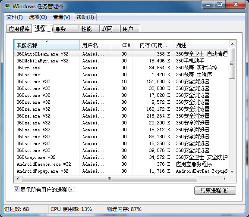Click CPU 使用率: 13% in status bar
Screen dimensions: 249x217
point(71,209)
